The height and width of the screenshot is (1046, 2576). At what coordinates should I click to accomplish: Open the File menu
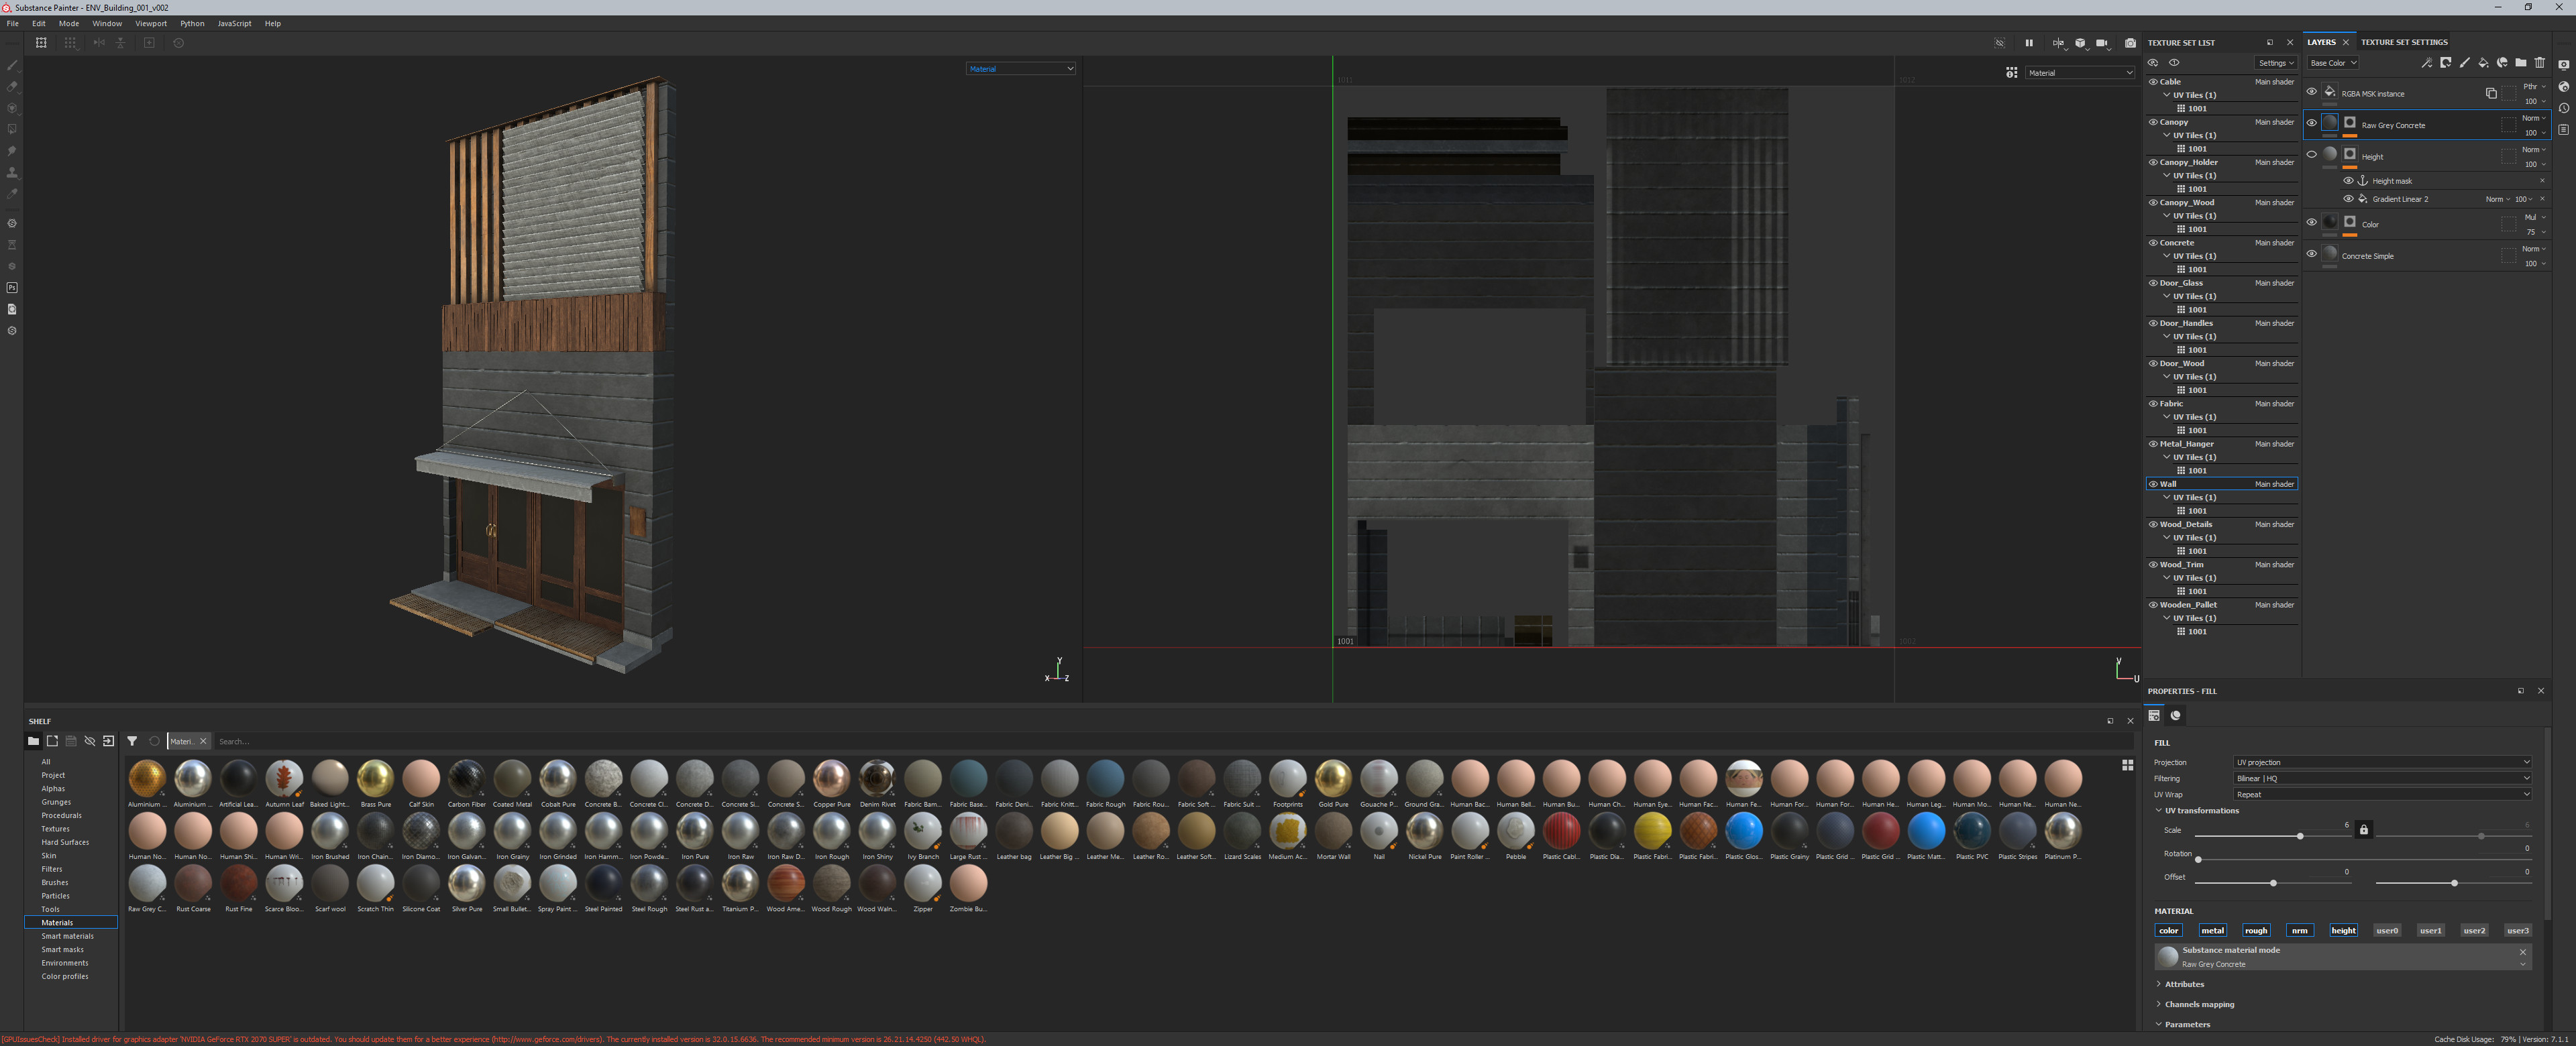(x=13, y=23)
